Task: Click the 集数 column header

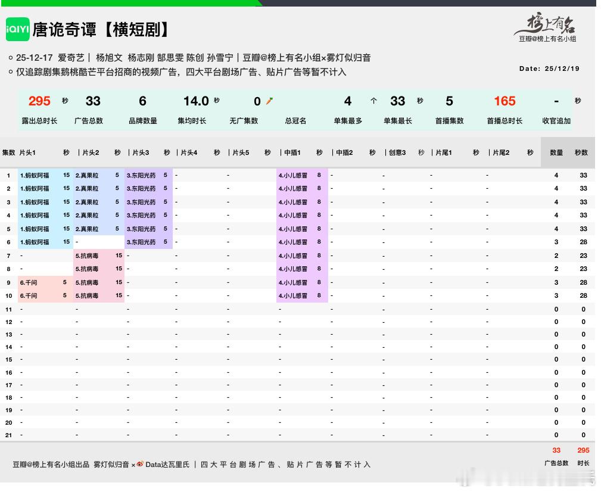Action: pyautogui.click(x=8, y=152)
